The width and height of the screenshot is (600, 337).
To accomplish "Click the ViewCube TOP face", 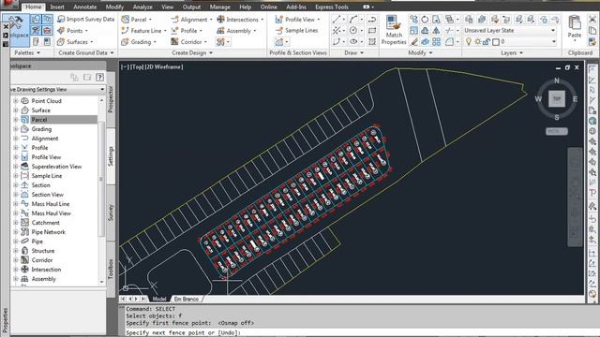I will 556,99.
